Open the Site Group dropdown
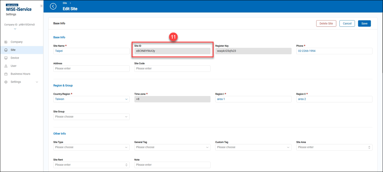This screenshot has width=383, height=172. [x=91, y=117]
